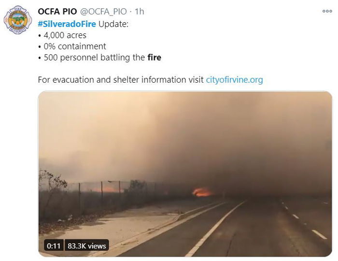Open the OCFA PIO display name profile
Viewport: 338px width, 261px height.
coord(57,12)
